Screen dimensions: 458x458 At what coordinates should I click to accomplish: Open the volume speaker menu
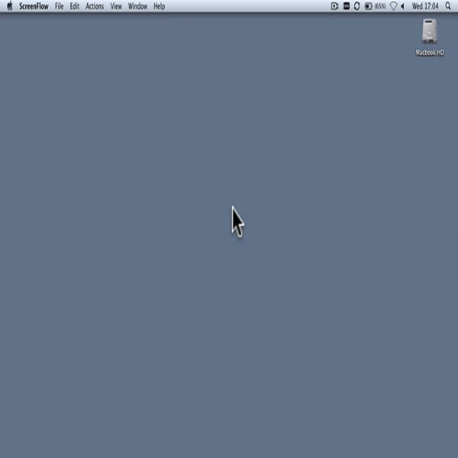pos(402,6)
